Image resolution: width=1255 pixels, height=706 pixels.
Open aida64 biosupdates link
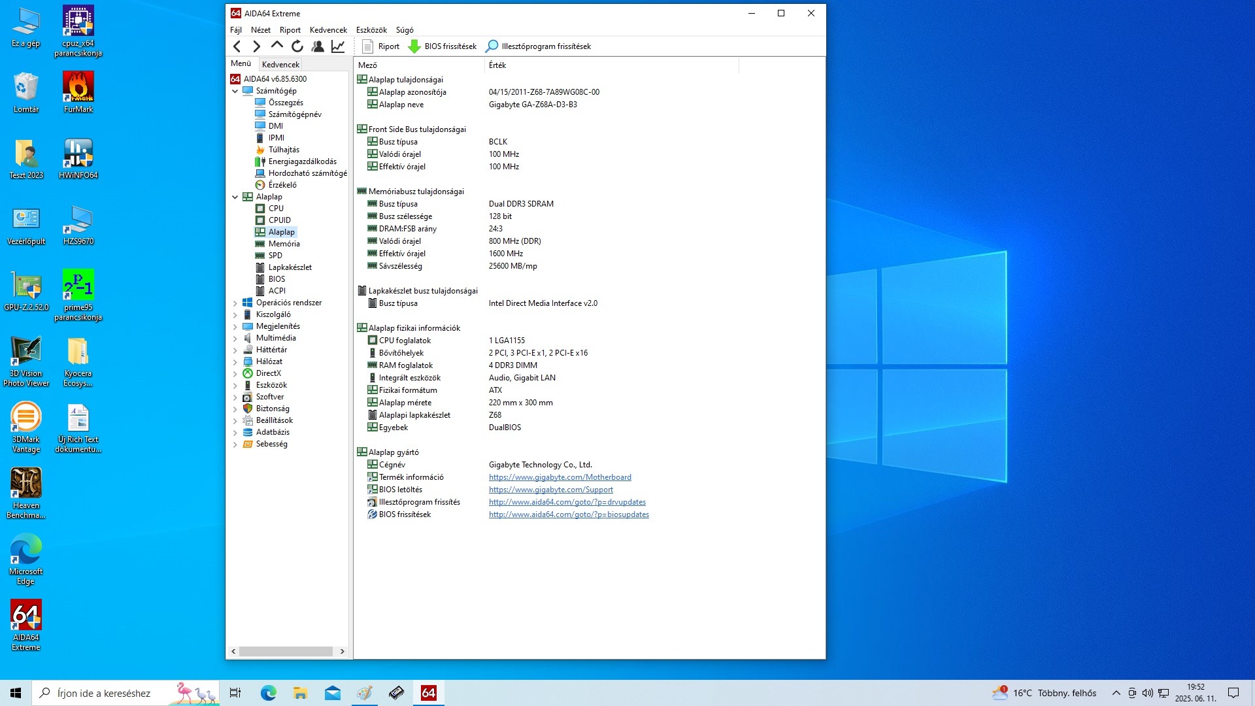569,514
